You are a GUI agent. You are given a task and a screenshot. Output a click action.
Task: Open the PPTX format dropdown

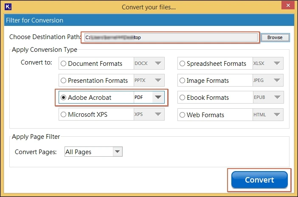click(149, 80)
